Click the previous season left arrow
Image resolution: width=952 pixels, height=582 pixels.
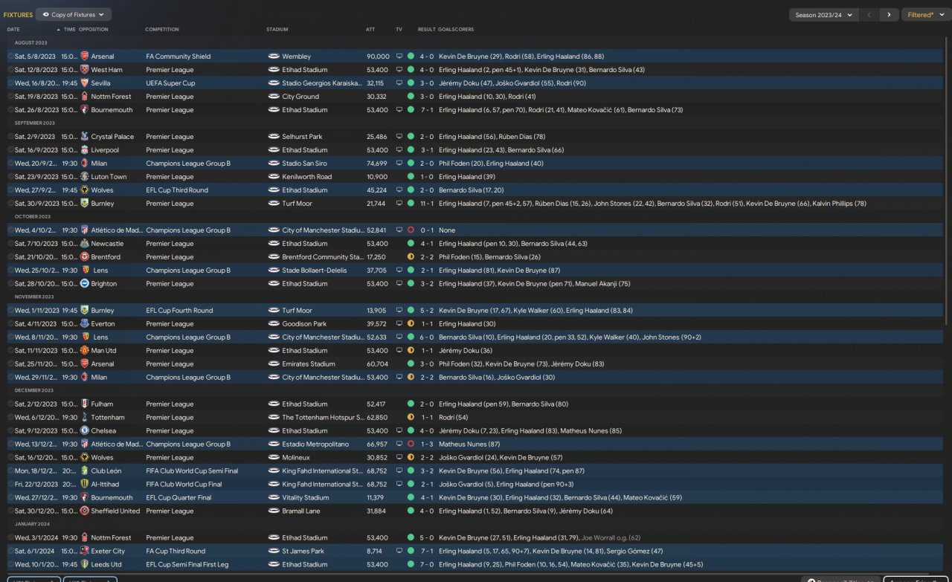click(x=869, y=15)
